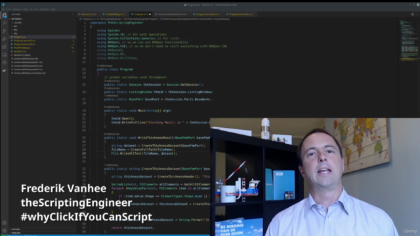Open the Manage gear icon

5,230
